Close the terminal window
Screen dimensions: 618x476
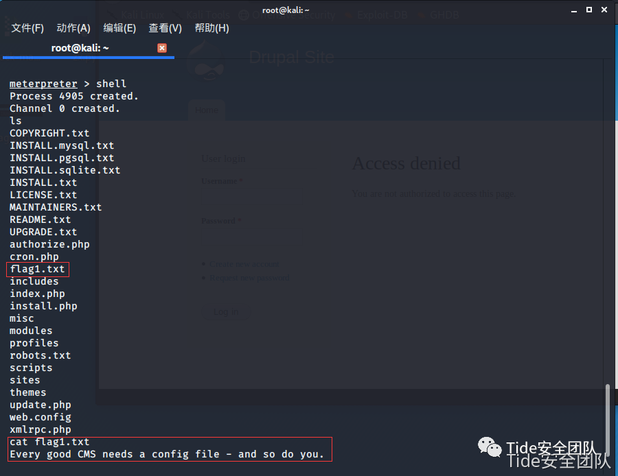click(x=604, y=10)
